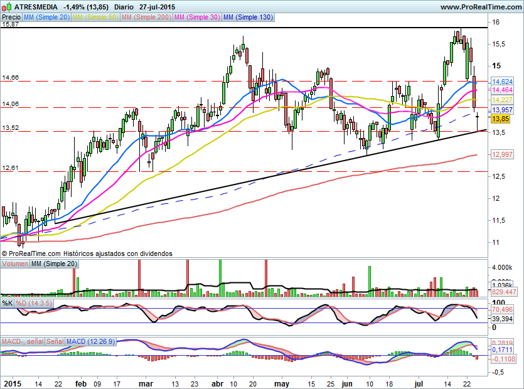Click the mar month marker on the time axis
Viewport: 524px width, 389px height.
click(x=146, y=383)
